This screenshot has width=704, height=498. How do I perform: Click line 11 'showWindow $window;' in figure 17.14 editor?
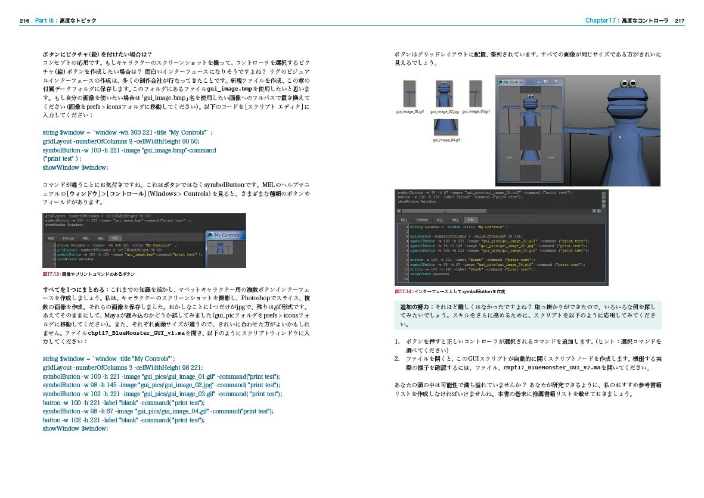pos(430,273)
